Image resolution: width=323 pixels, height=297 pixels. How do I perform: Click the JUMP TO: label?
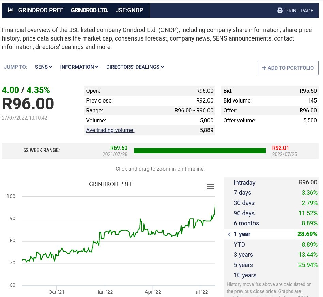coord(16,67)
